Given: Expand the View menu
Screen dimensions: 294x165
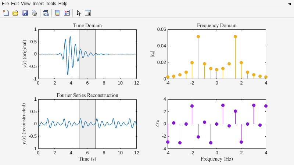Looking at the screenshot, I should coord(26,4).
